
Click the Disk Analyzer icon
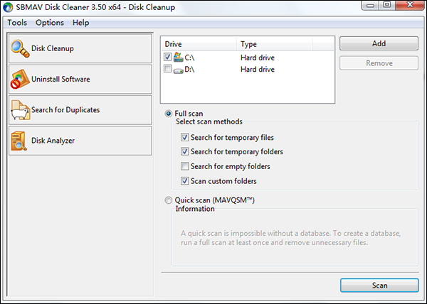pos(19,141)
